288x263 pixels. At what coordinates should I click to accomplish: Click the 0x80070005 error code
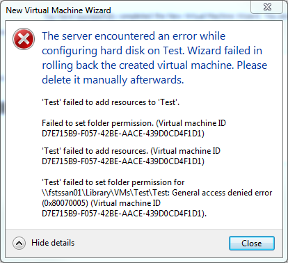pos(65,203)
